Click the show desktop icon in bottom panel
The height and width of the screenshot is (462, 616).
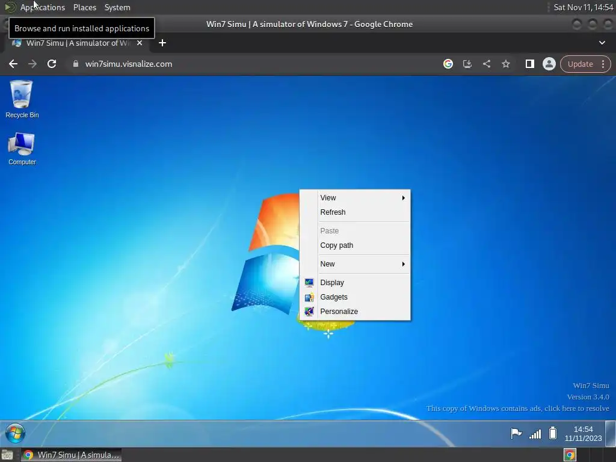pos(7,455)
